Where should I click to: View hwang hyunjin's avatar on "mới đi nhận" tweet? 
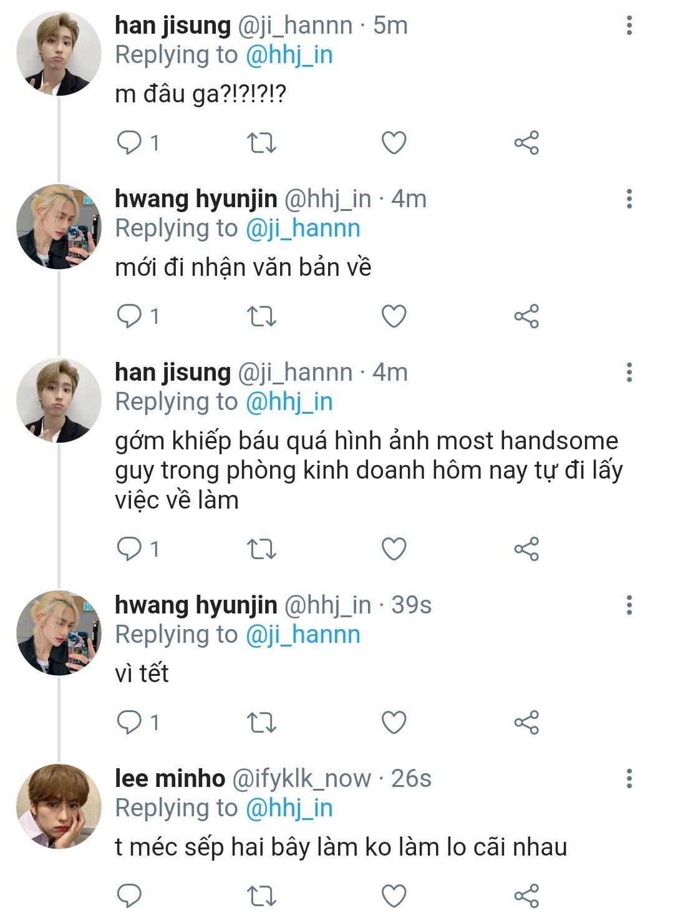coord(59,227)
